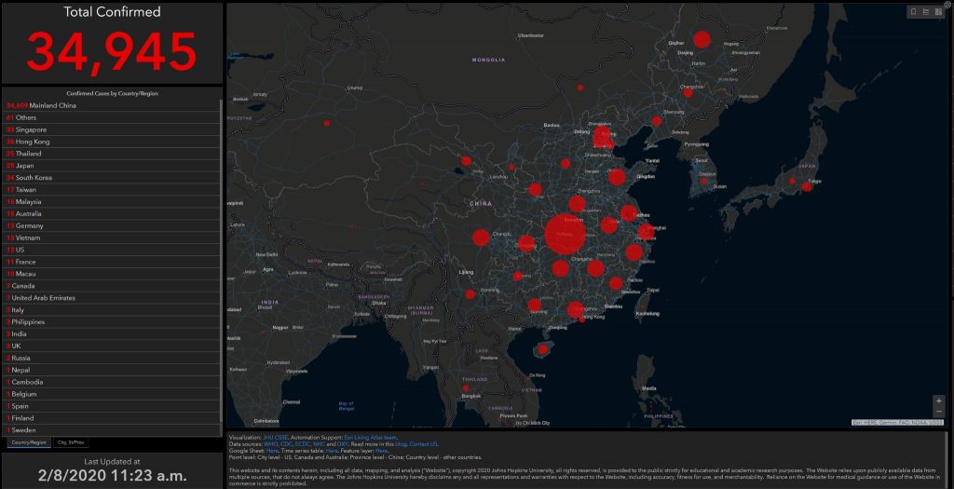
Task: Open the Contact US link
Action: 424,444
